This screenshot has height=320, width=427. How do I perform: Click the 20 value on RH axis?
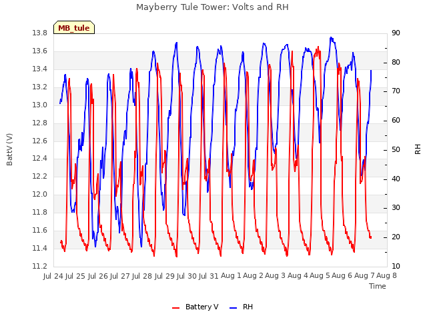point(396,237)
